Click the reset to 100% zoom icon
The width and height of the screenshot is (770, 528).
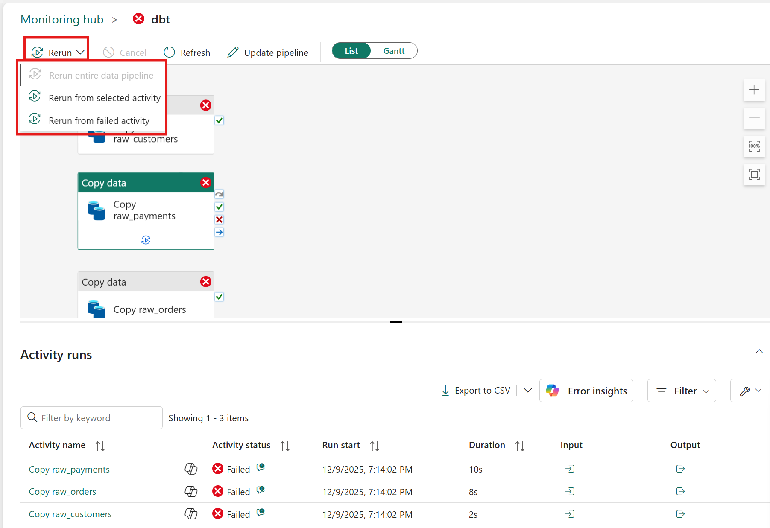(x=754, y=146)
